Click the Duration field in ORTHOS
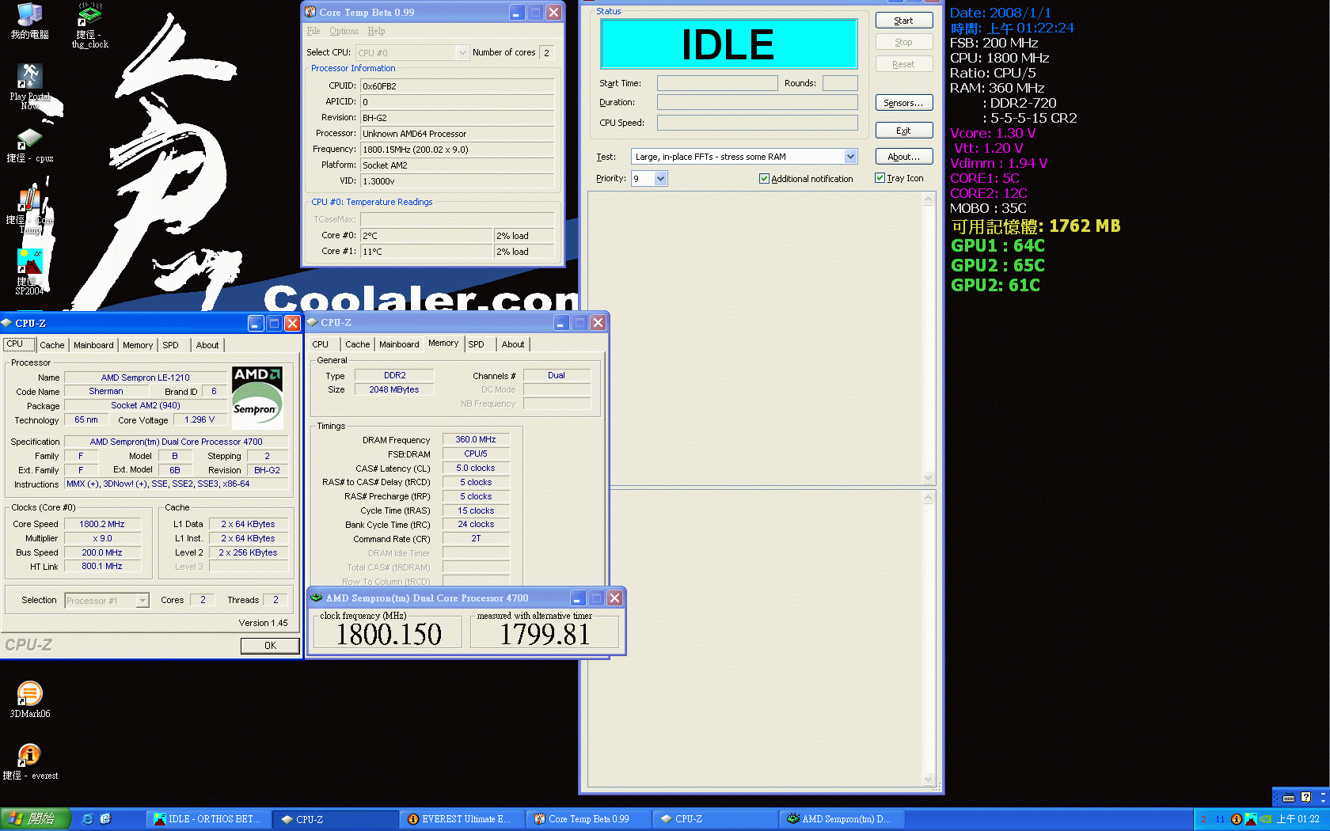 click(x=757, y=102)
